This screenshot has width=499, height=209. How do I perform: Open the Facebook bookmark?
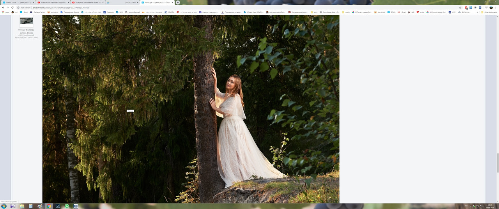coord(109,12)
